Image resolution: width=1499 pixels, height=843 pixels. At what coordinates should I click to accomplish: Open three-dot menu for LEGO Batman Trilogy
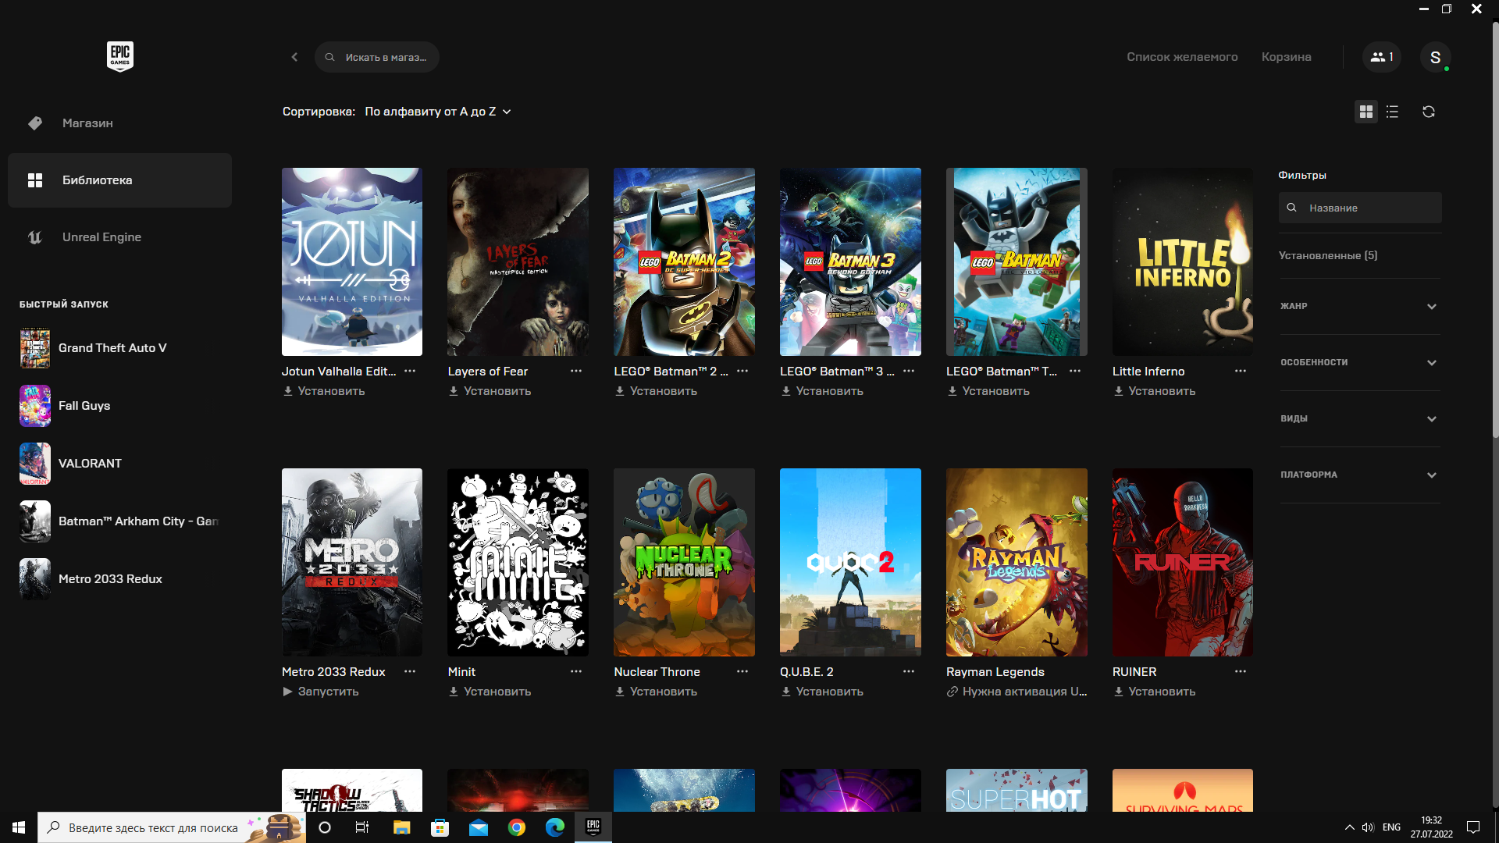[1075, 371]
